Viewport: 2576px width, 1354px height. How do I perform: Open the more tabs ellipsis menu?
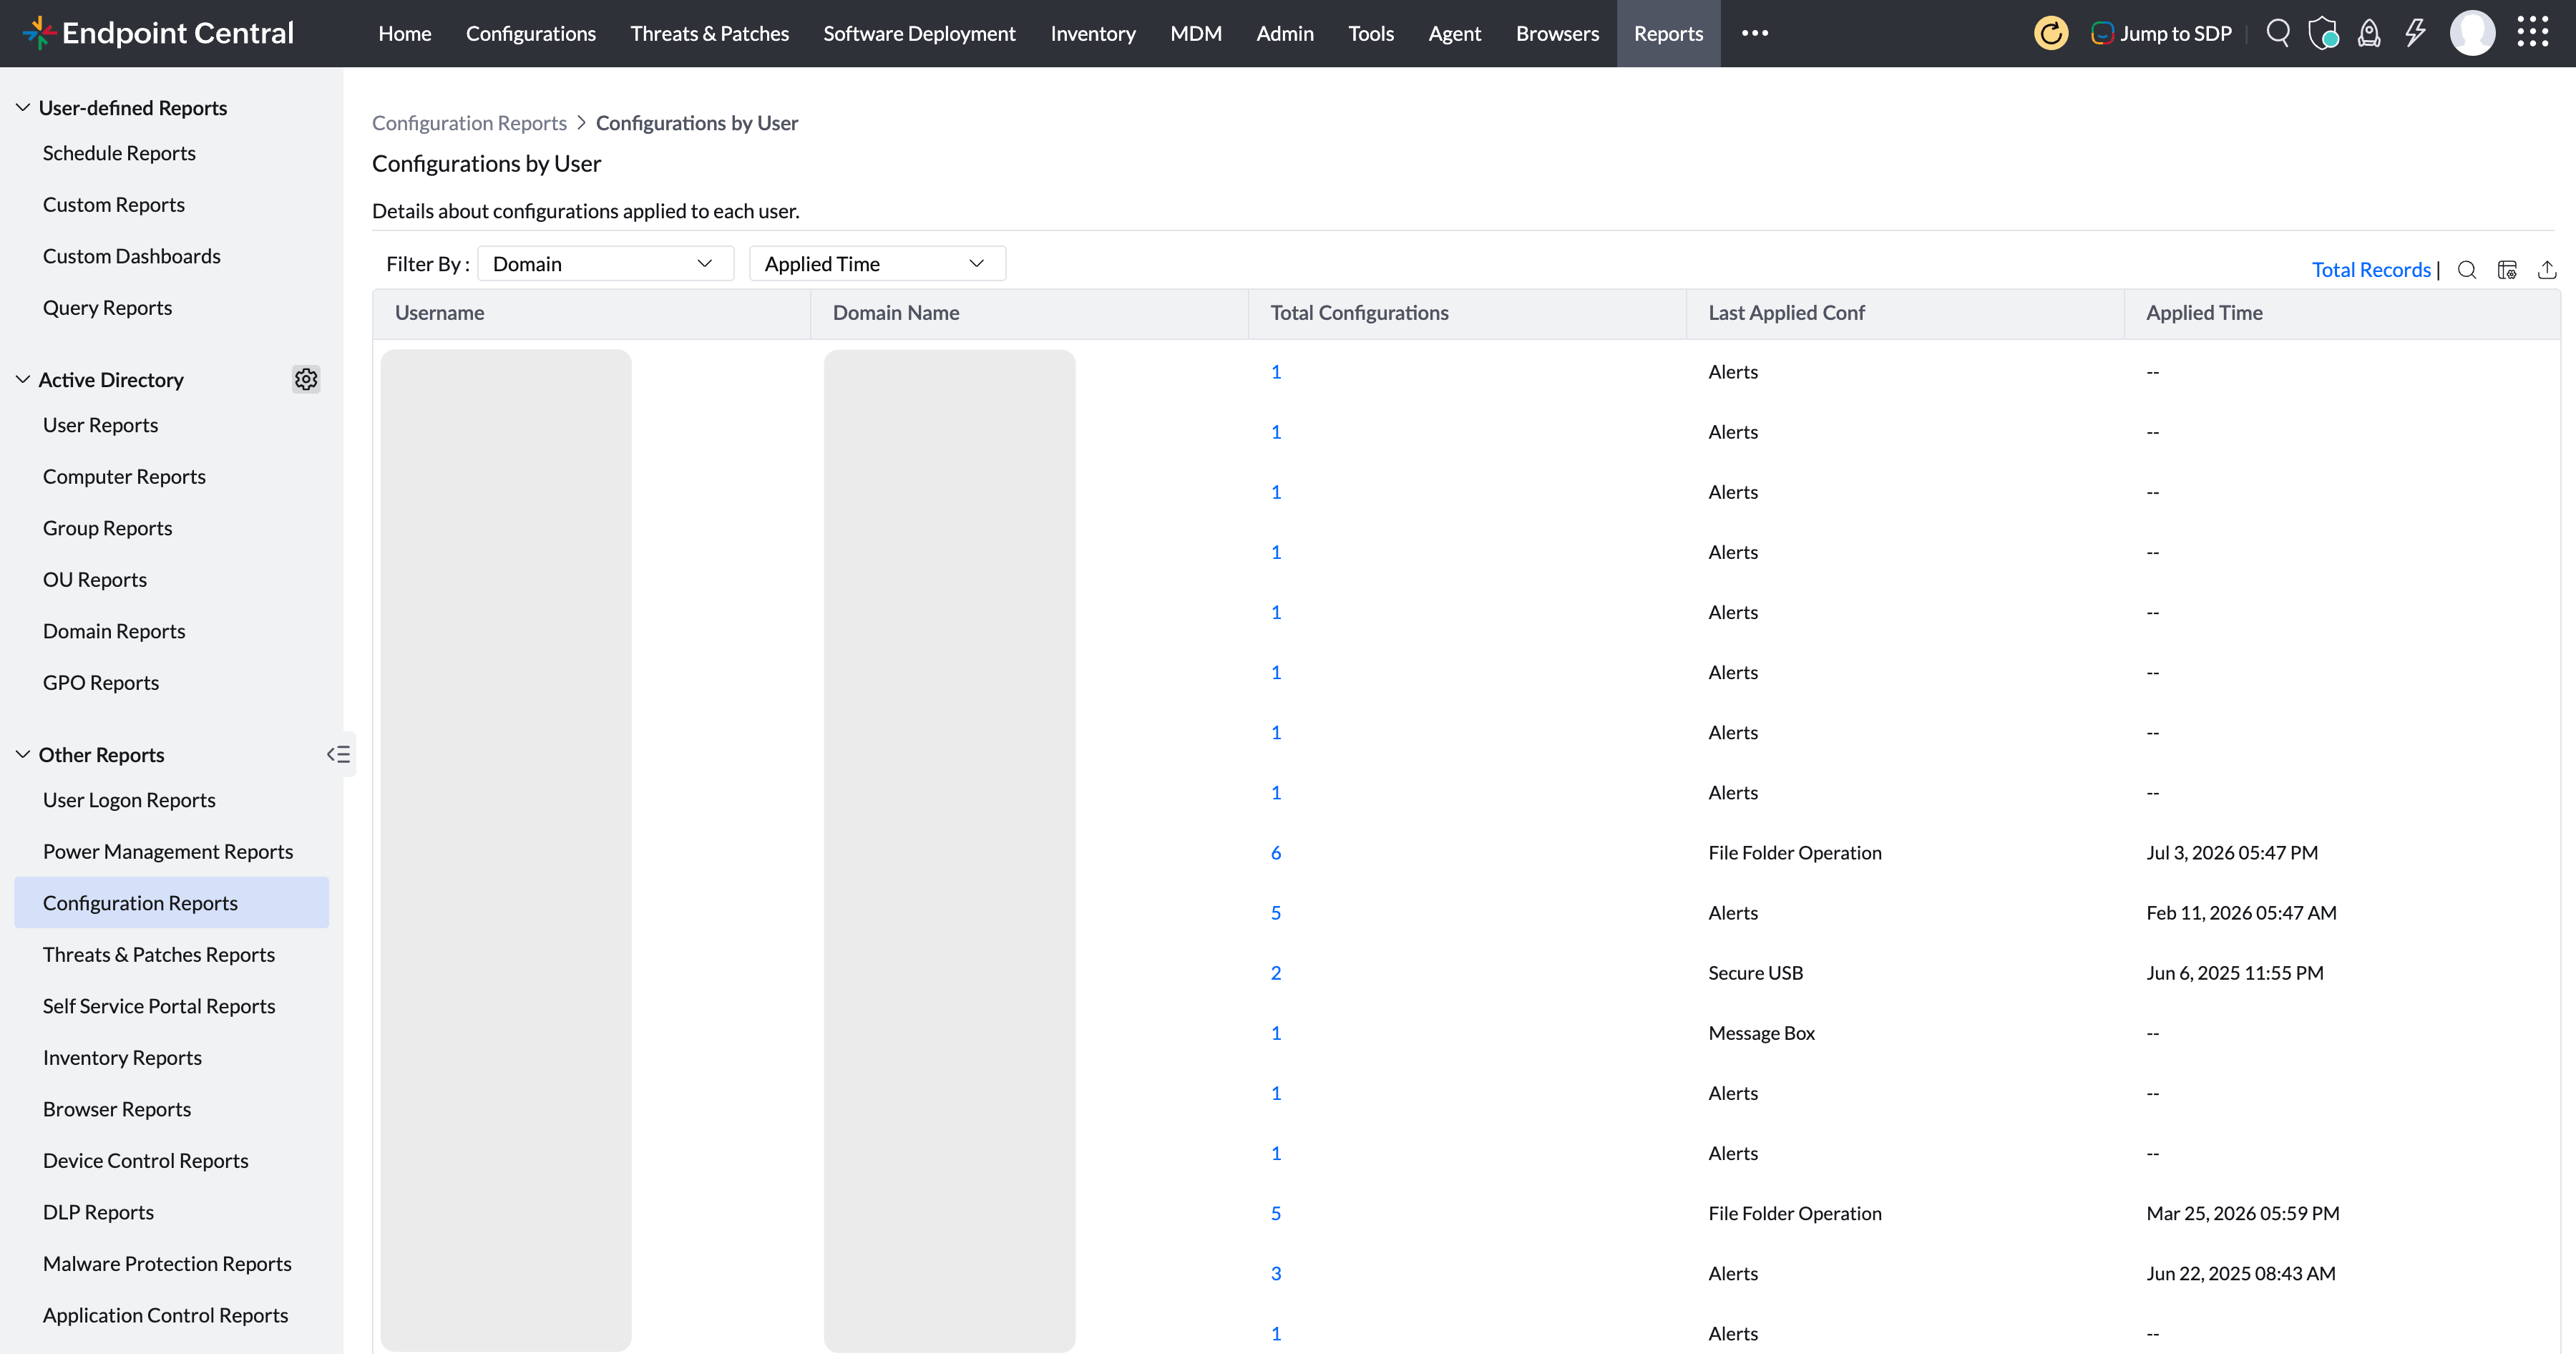pos(1755,33)
